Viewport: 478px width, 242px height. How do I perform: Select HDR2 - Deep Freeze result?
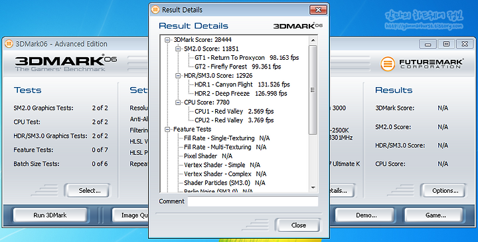(241, 93)
